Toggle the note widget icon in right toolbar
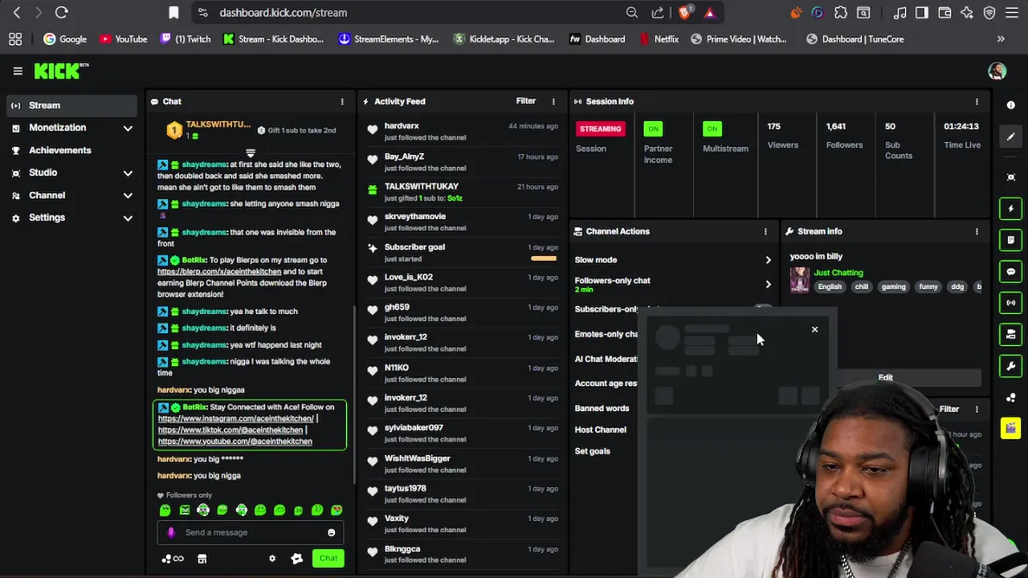 click(x=1011, y=240)
